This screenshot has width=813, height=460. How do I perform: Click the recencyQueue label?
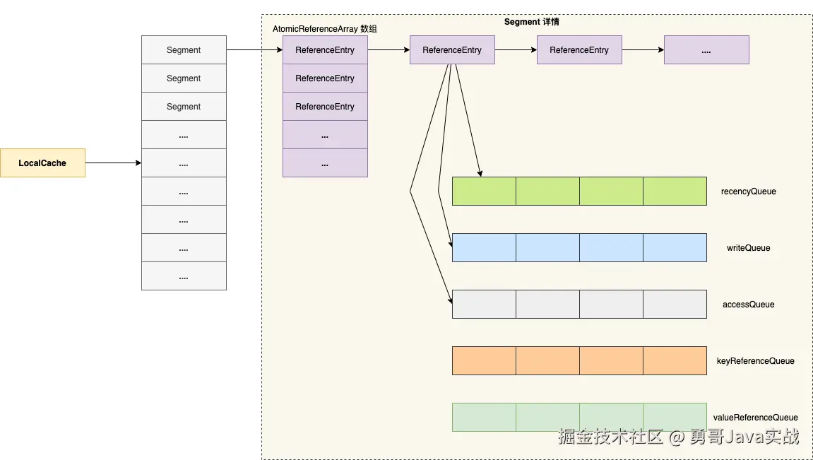coord(748,191)
